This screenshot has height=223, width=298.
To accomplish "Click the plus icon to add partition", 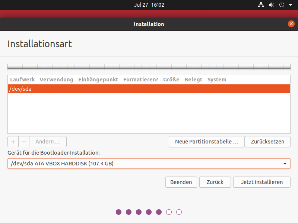I will 13,142.
